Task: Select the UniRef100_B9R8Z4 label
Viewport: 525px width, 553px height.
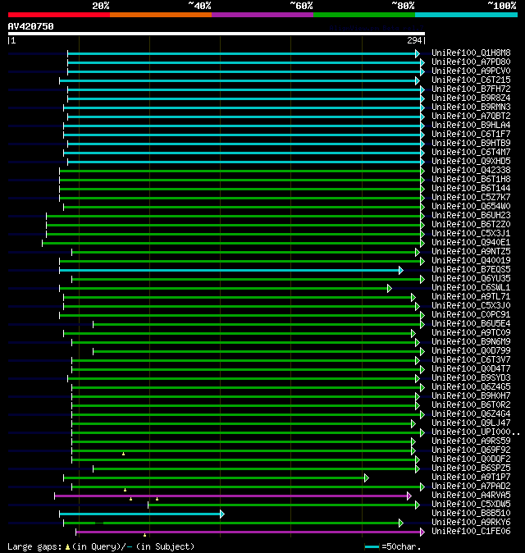Action: point(471,98)
